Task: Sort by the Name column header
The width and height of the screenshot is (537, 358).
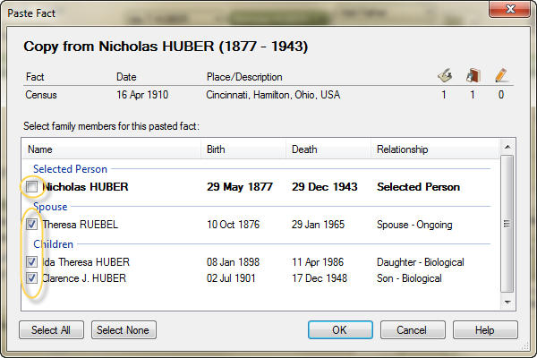Action: [111, 149]
